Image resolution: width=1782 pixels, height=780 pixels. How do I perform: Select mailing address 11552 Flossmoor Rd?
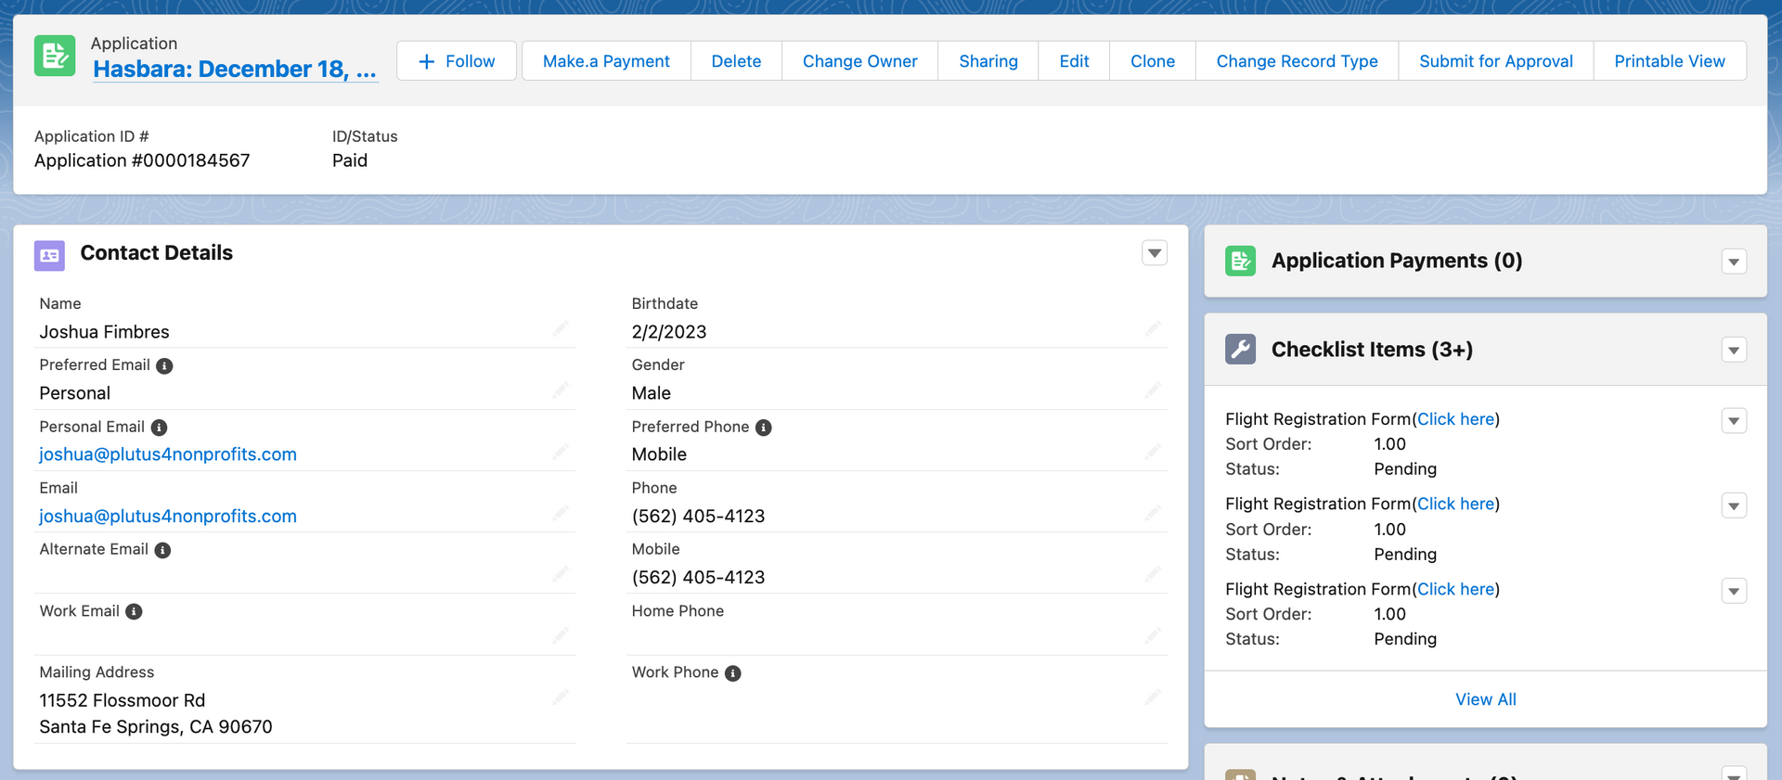123,700
